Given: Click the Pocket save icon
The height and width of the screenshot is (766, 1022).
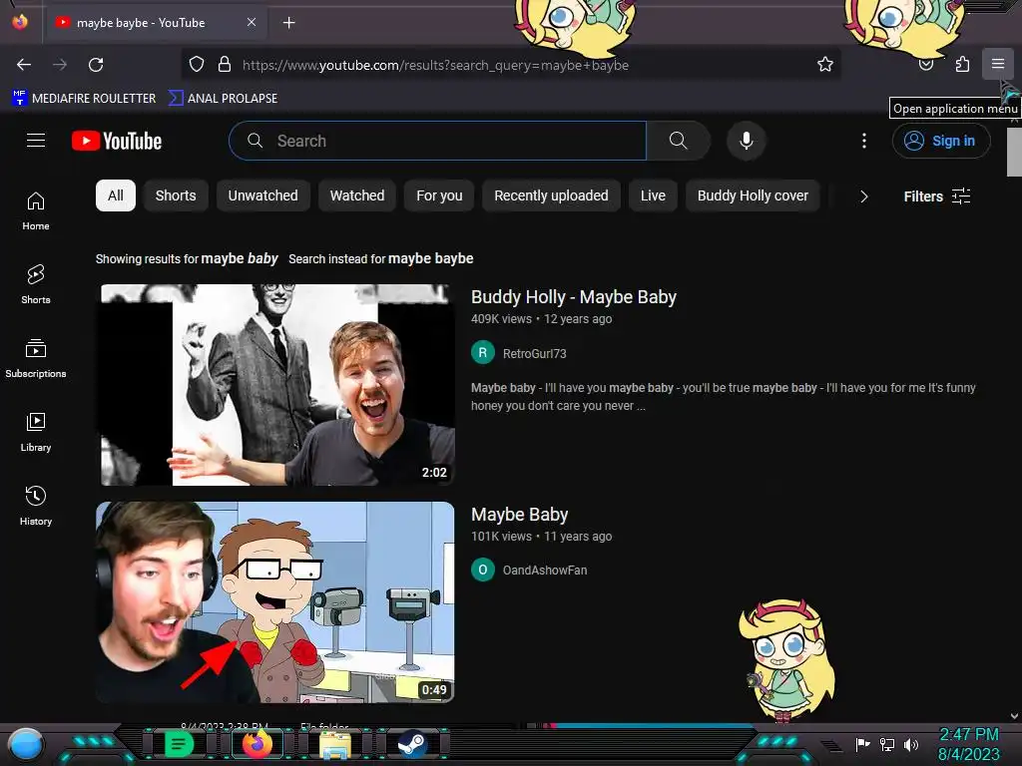Looking at the screenshot, I should (x=926, y=65).
